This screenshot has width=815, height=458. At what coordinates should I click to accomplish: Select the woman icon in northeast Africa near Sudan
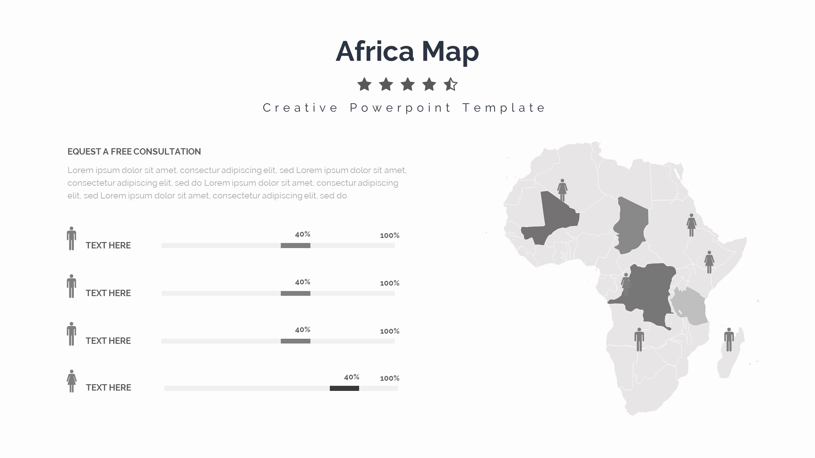tap(691, 225)
